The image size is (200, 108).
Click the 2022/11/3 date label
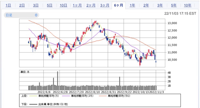coord(157,92)
